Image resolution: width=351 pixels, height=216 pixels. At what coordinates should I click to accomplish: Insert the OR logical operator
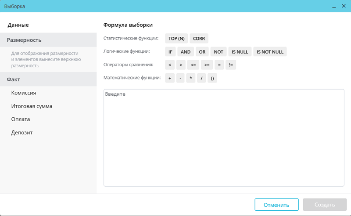pyautogui.click(x=202, y=52)
